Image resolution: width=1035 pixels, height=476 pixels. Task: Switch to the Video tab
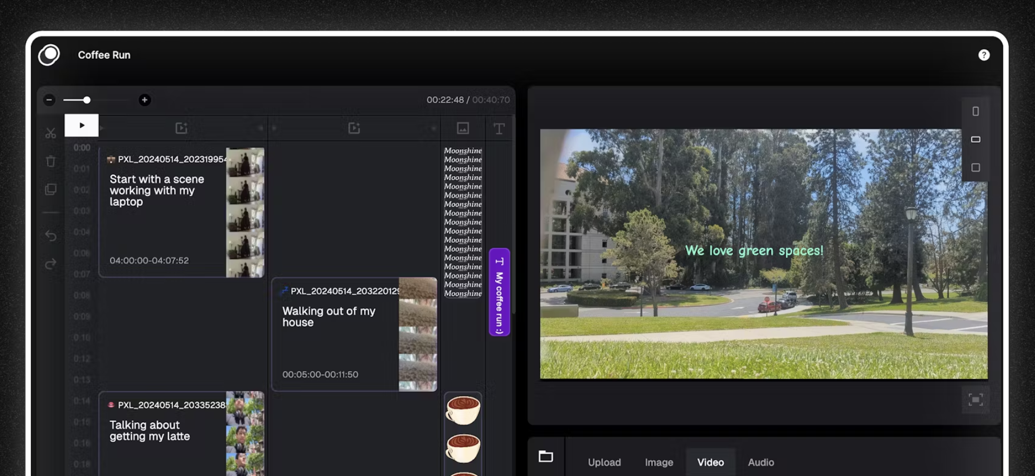click(711, 462)
